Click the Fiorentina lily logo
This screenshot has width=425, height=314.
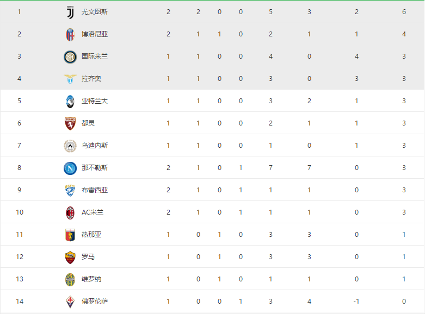tap(70, 302)
